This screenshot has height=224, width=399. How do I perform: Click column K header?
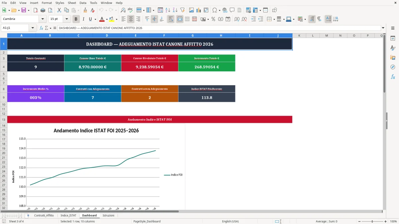(299, 36)
